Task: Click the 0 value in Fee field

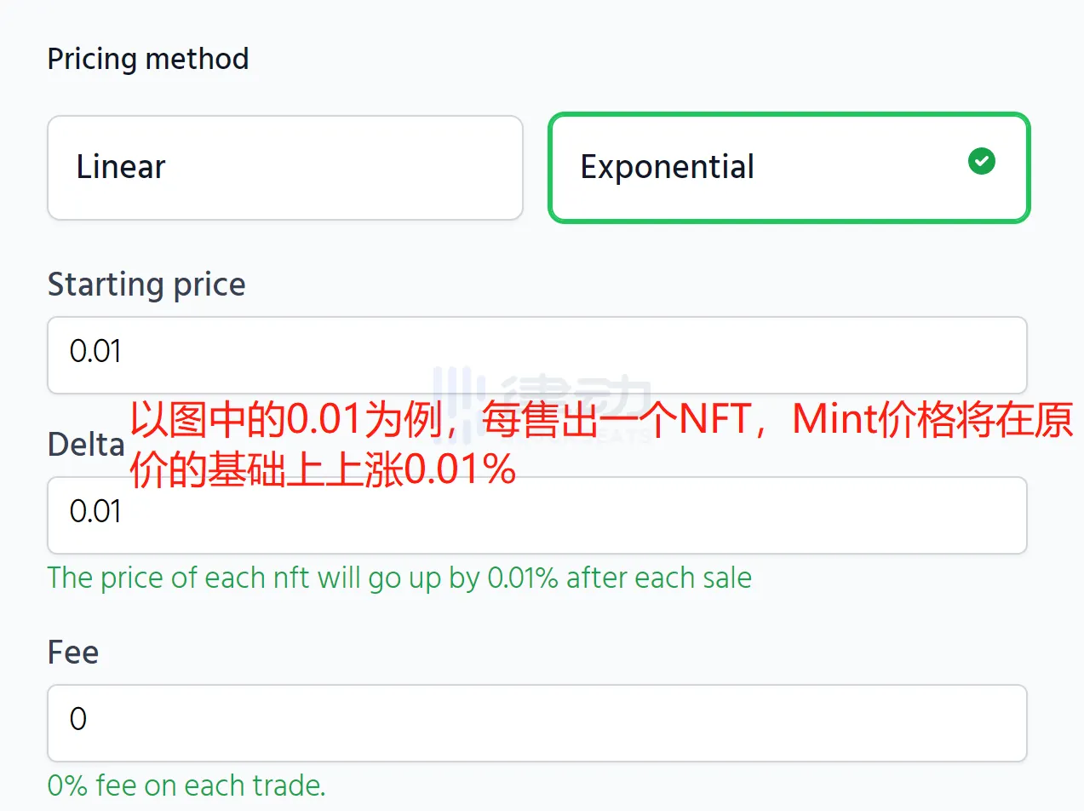Action: [x=77, y=720]
